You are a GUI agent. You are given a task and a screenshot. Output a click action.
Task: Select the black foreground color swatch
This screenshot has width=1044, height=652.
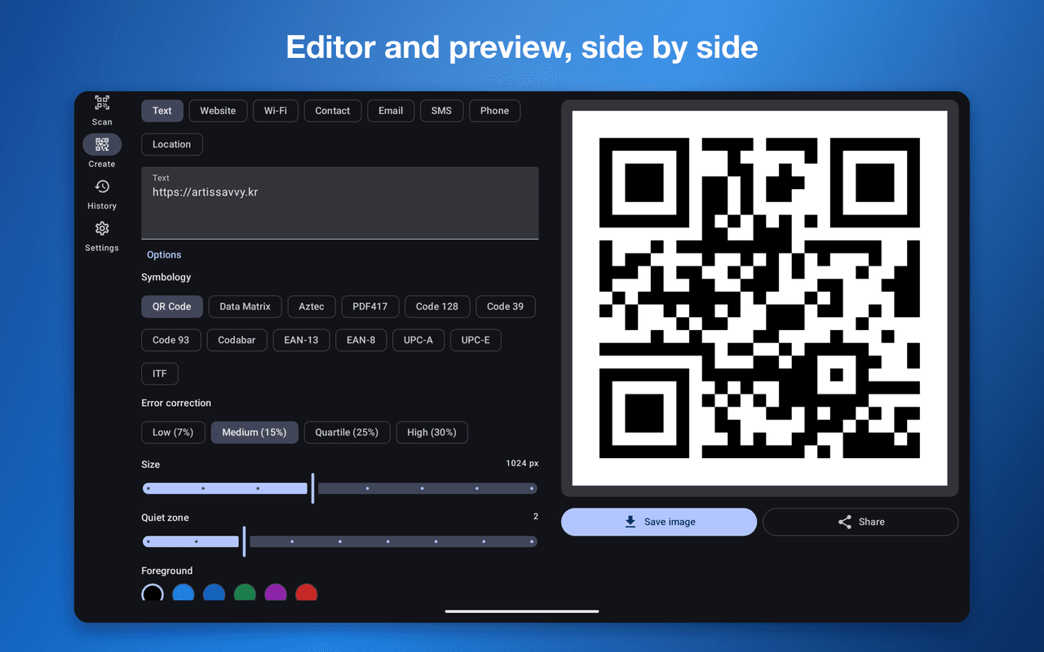tap(153, 593)
